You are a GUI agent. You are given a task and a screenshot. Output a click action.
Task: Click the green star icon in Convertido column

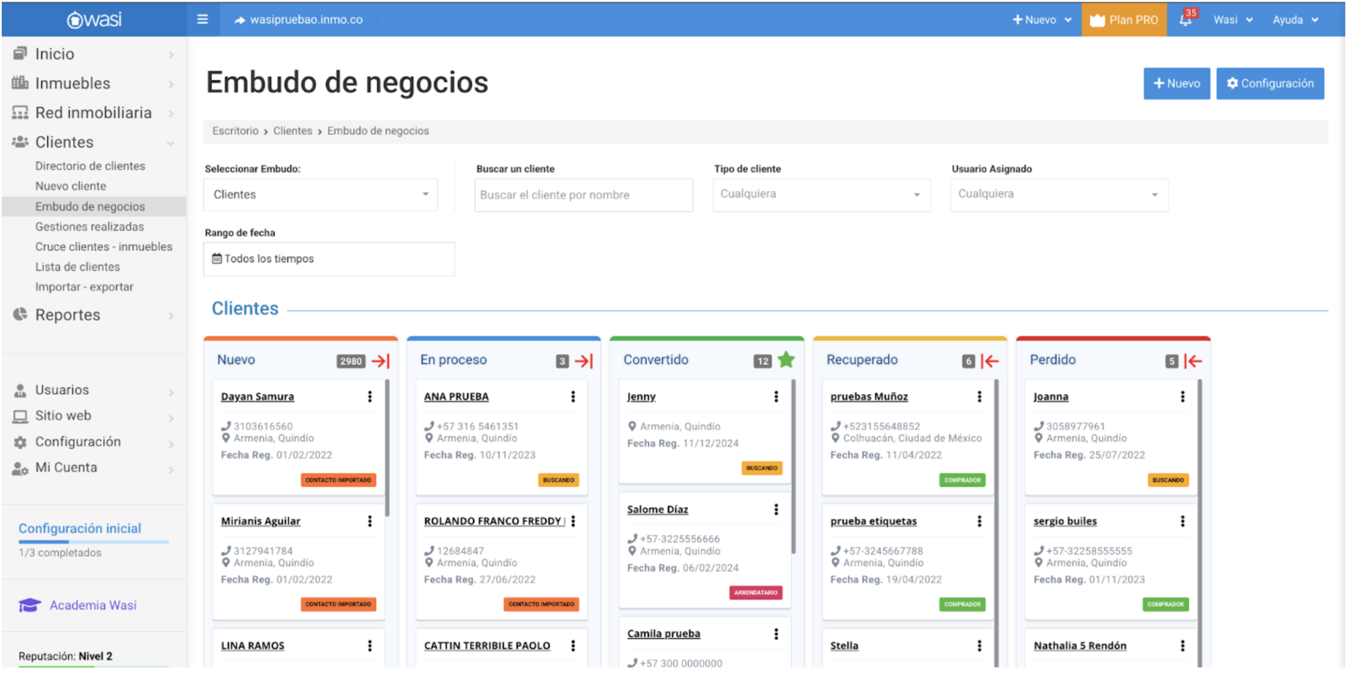point(786,360)
